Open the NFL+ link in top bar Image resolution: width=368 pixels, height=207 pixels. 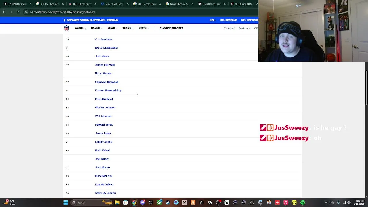[213, 20]
